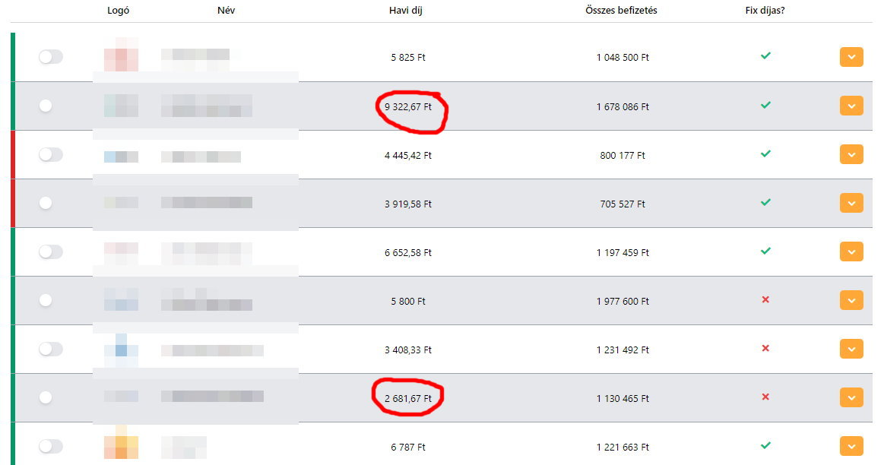Image resolution: width=884 pixels, height=465 pixels.
Task: Click the "Összes befizetés" column header
Action: pos(621,11)
